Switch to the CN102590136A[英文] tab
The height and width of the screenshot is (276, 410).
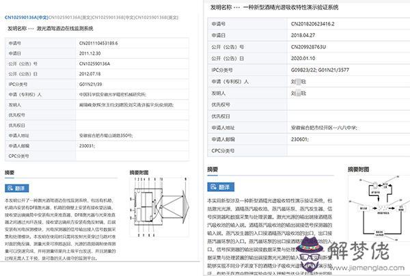70,18
